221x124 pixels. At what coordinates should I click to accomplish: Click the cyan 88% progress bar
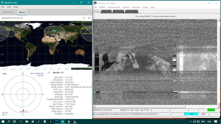click(x=192, y=114)
